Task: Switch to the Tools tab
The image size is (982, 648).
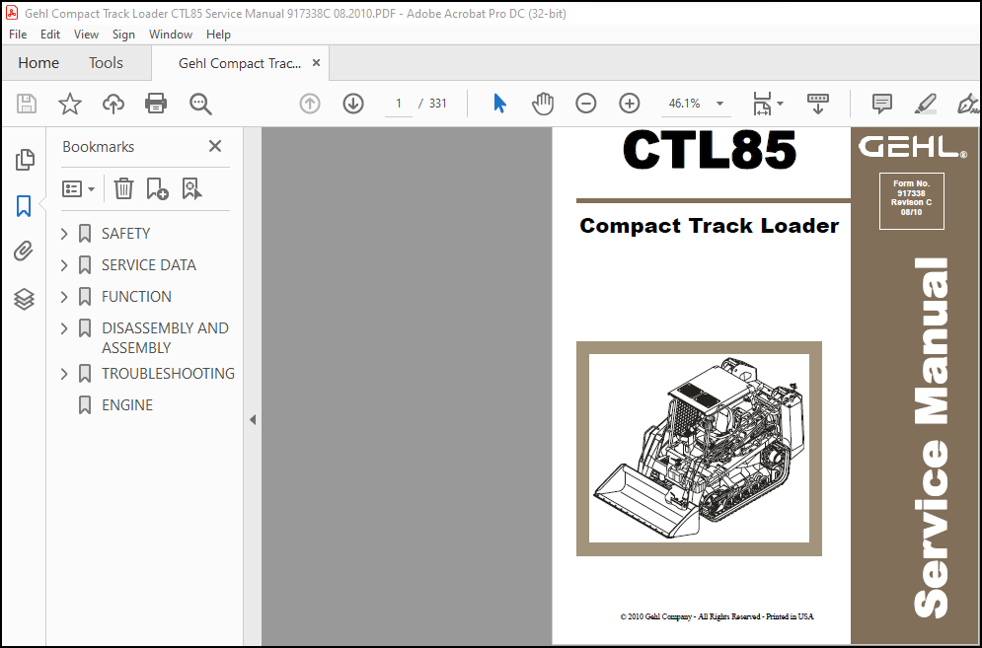Action: pos(106,63)
